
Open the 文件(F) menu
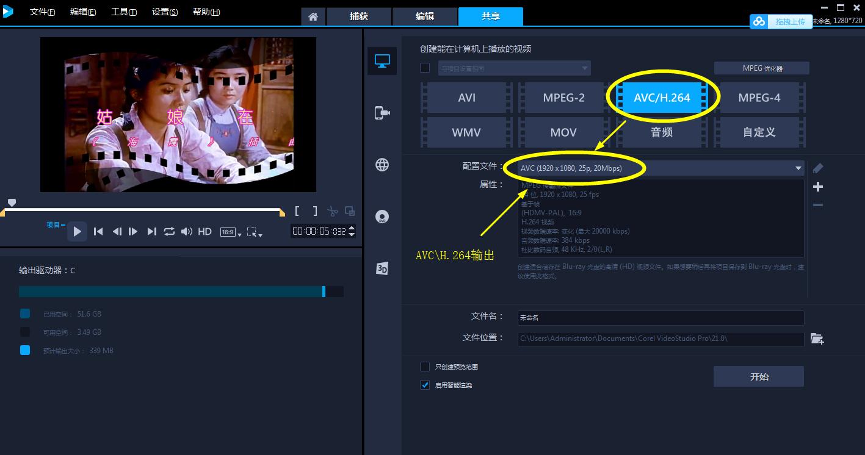coord(42,12)
